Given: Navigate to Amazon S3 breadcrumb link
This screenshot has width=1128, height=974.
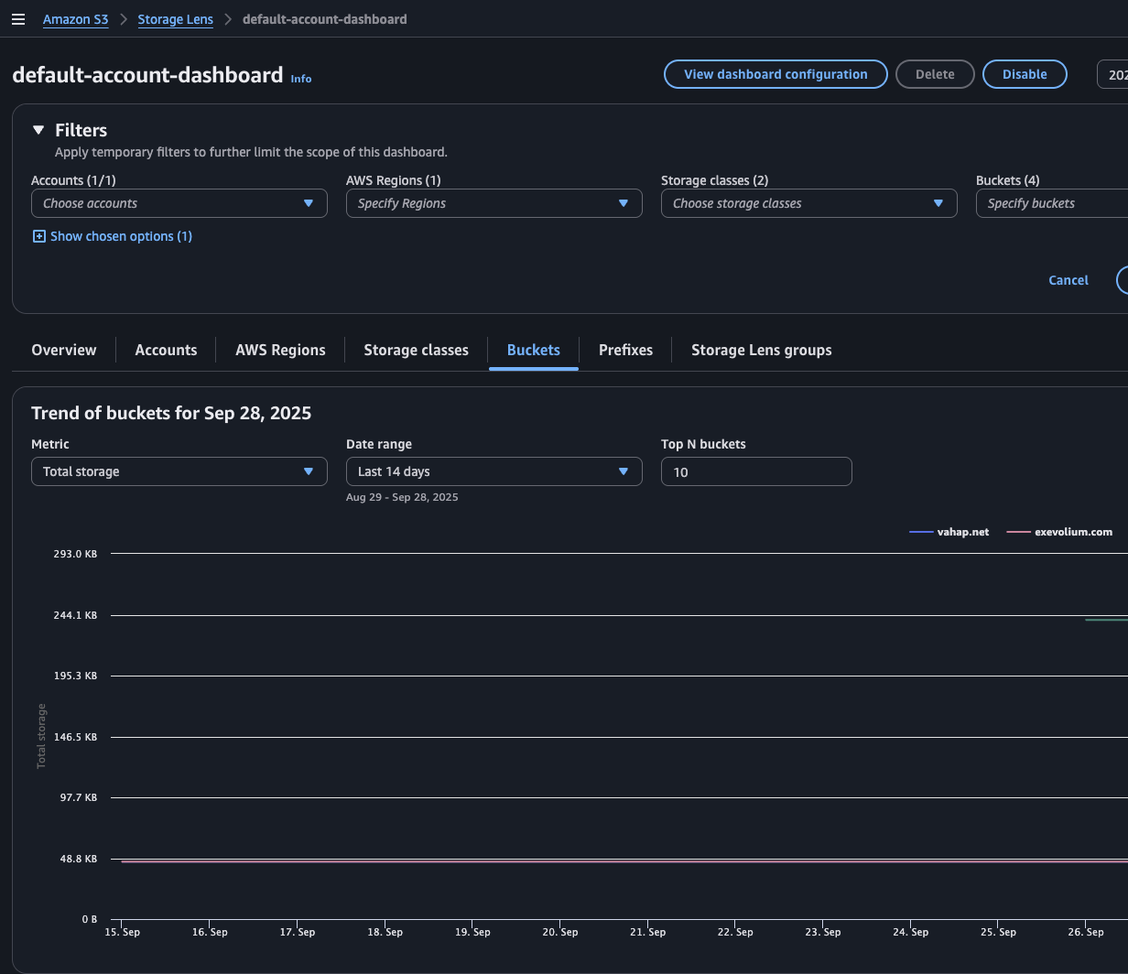Looking at the screenshot, I should coord(75,19).
